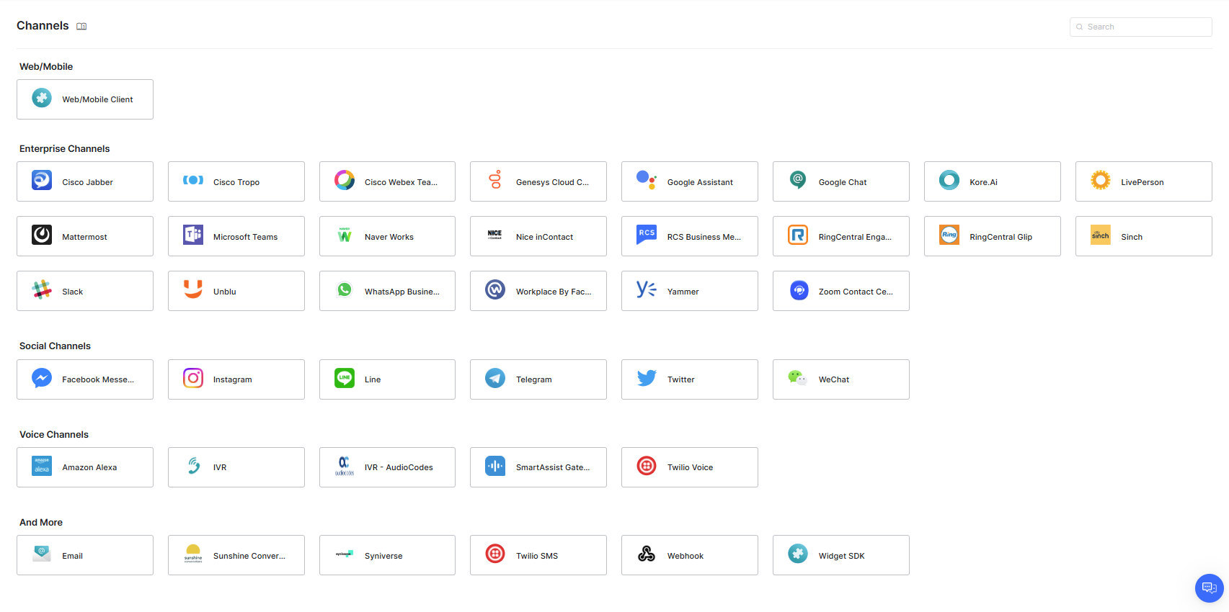1229x612 pixels.
Task: Select the Microsoft Teams icon
Action: [x=193, y=235]
